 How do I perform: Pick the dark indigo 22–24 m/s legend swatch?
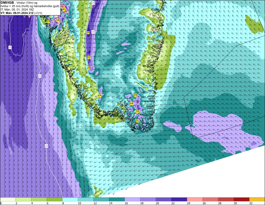click(179, 200)
